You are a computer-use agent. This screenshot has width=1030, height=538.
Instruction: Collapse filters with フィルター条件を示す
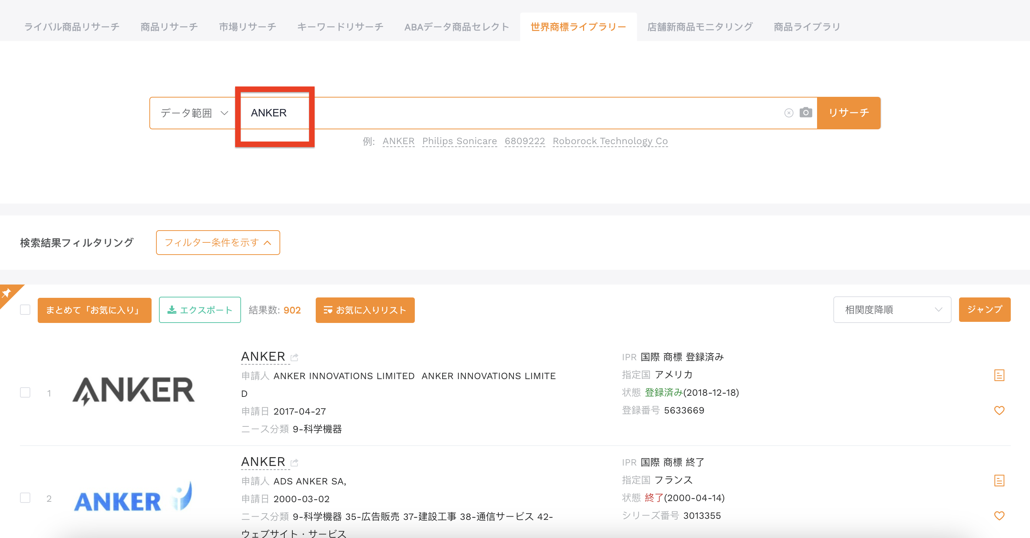click(x=218, y=243)
